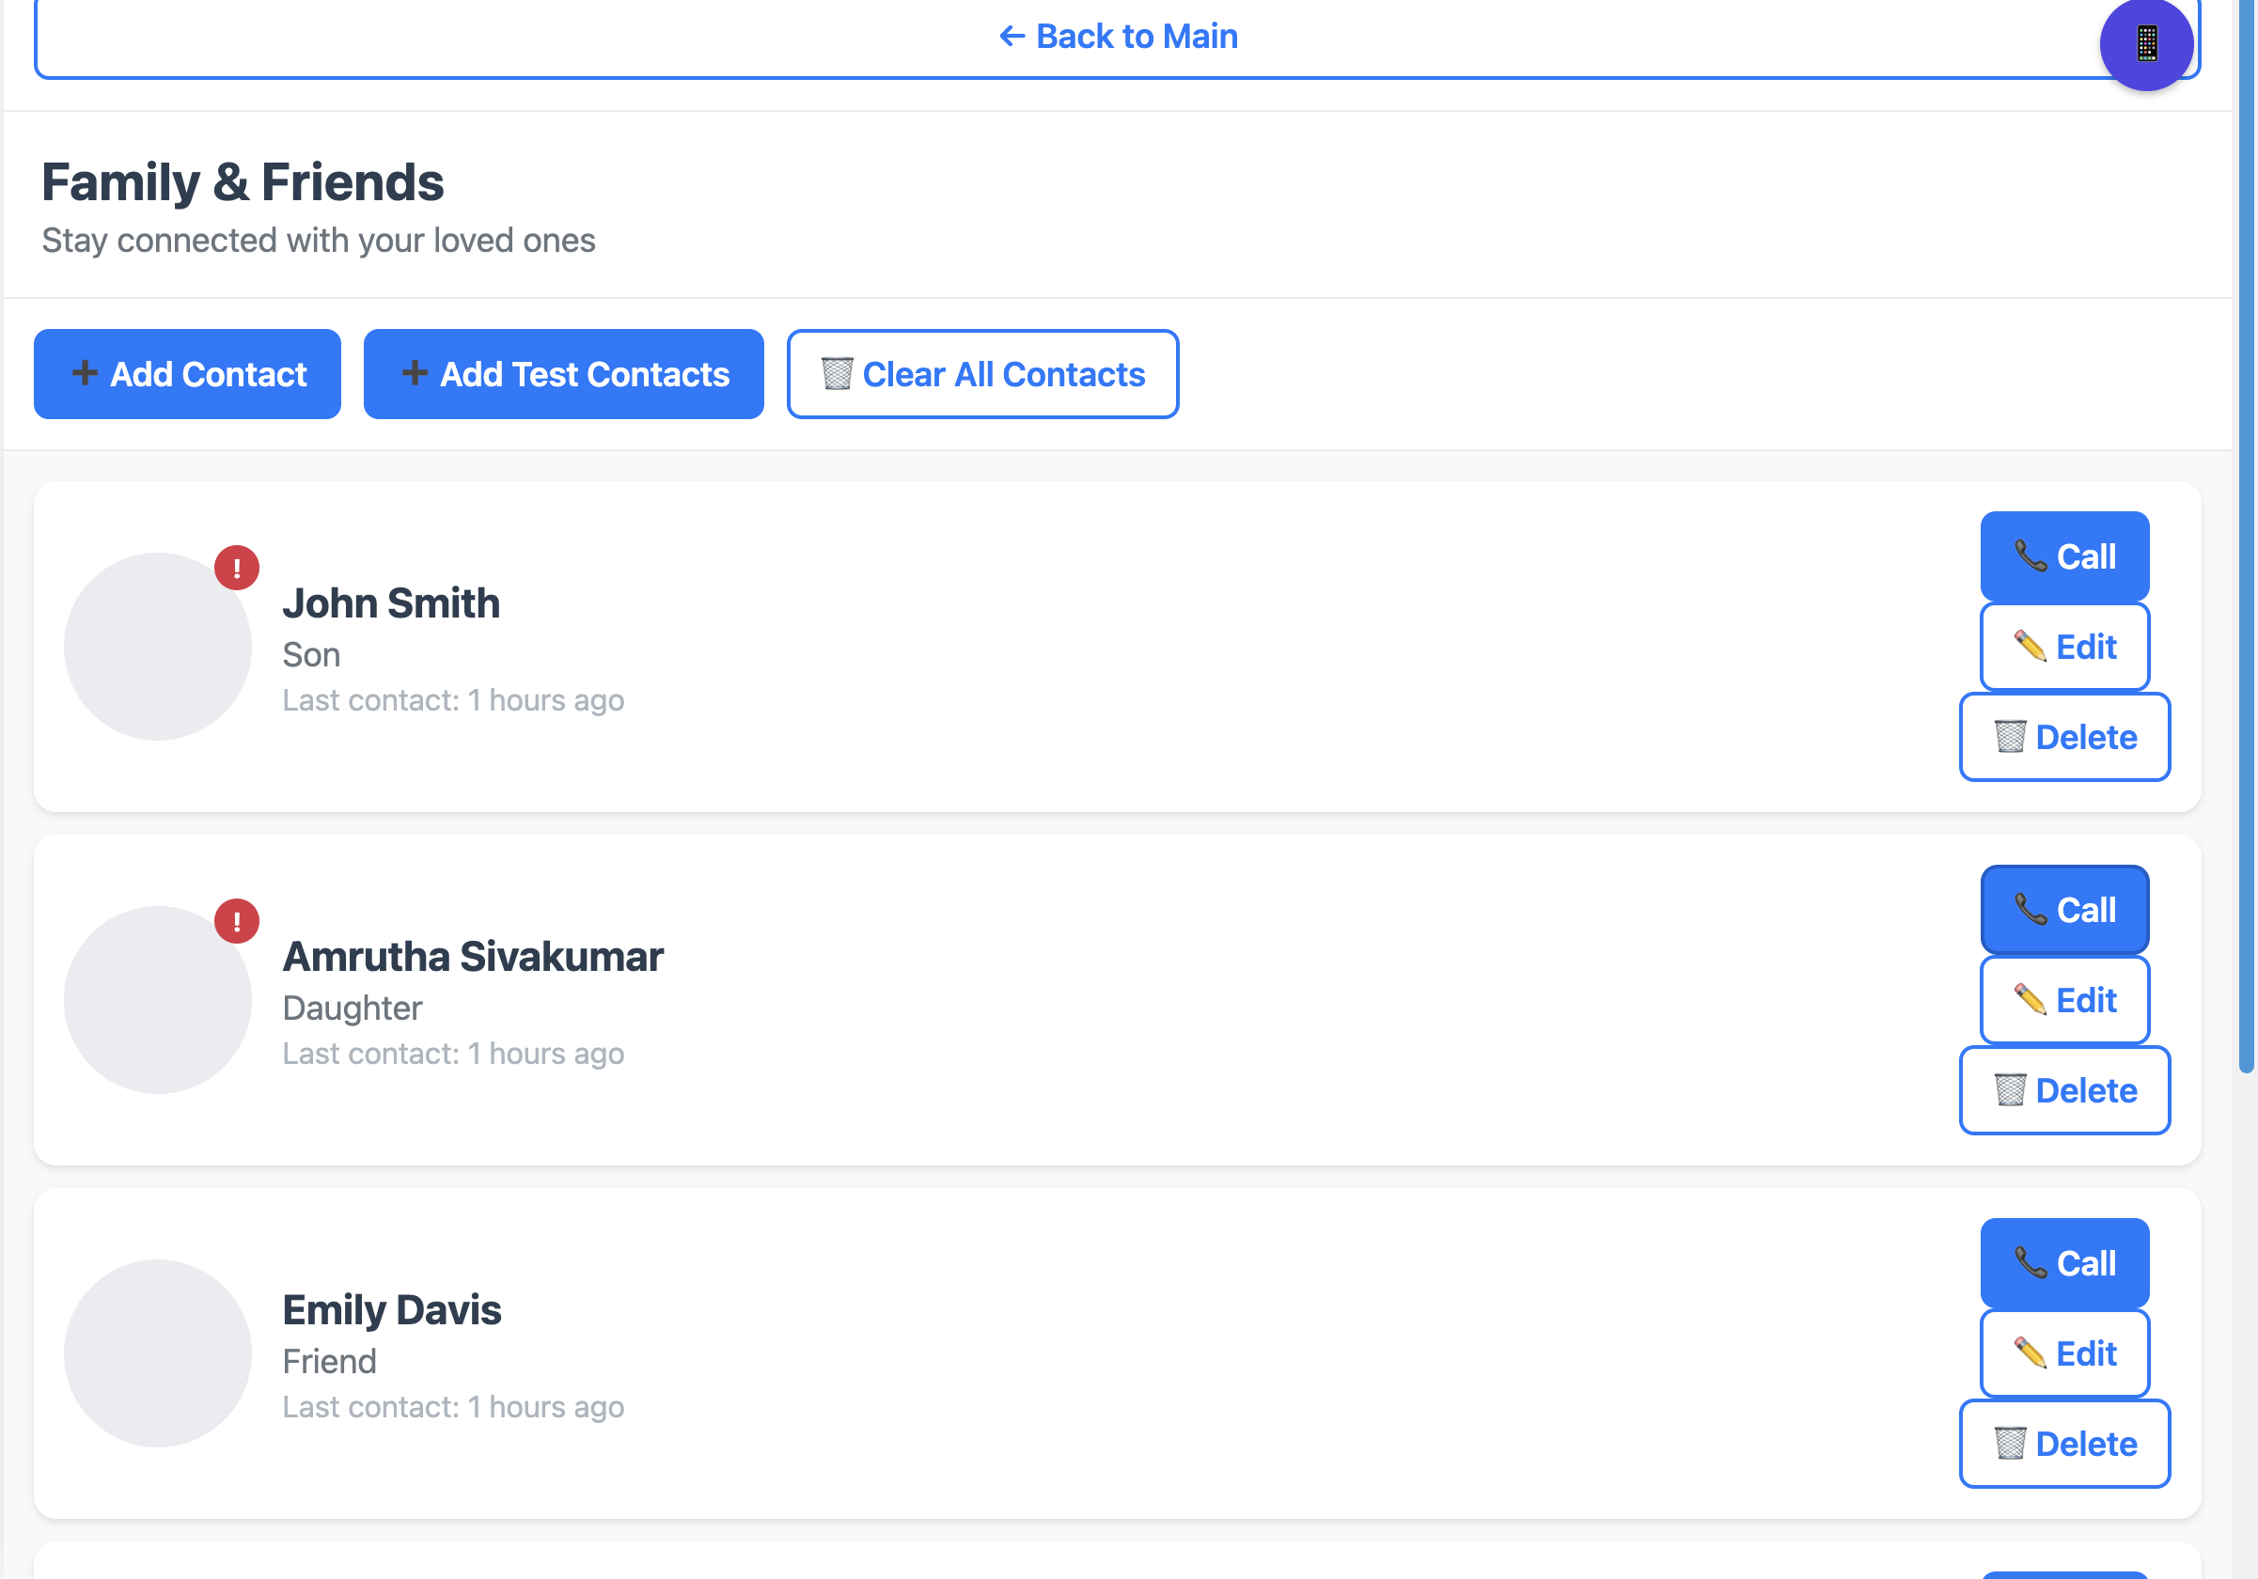
Task: Delete John Smith from contacts
Action: [2064, 738]
